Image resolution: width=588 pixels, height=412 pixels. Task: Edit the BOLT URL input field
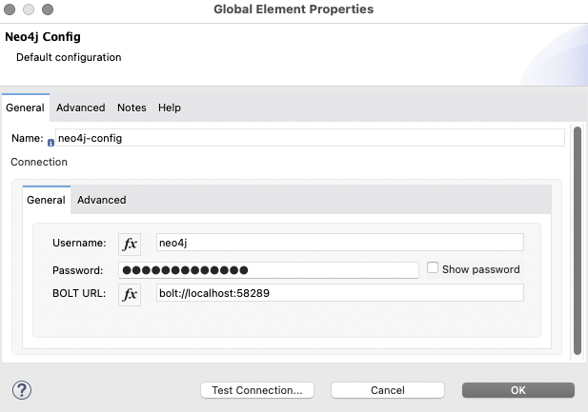(x=340, y=293)
